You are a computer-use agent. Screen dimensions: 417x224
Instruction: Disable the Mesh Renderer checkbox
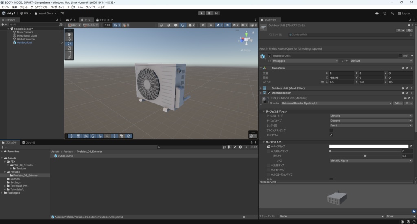(x=269, y=93)
